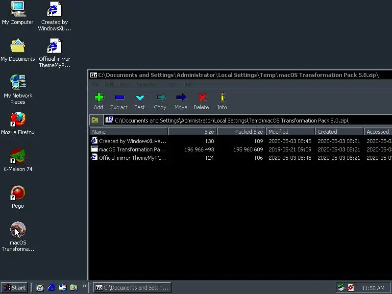The width and height of the screenshot is (392, 294).
Task: Click the address bar path field
Action: click(x=248, y=121)
